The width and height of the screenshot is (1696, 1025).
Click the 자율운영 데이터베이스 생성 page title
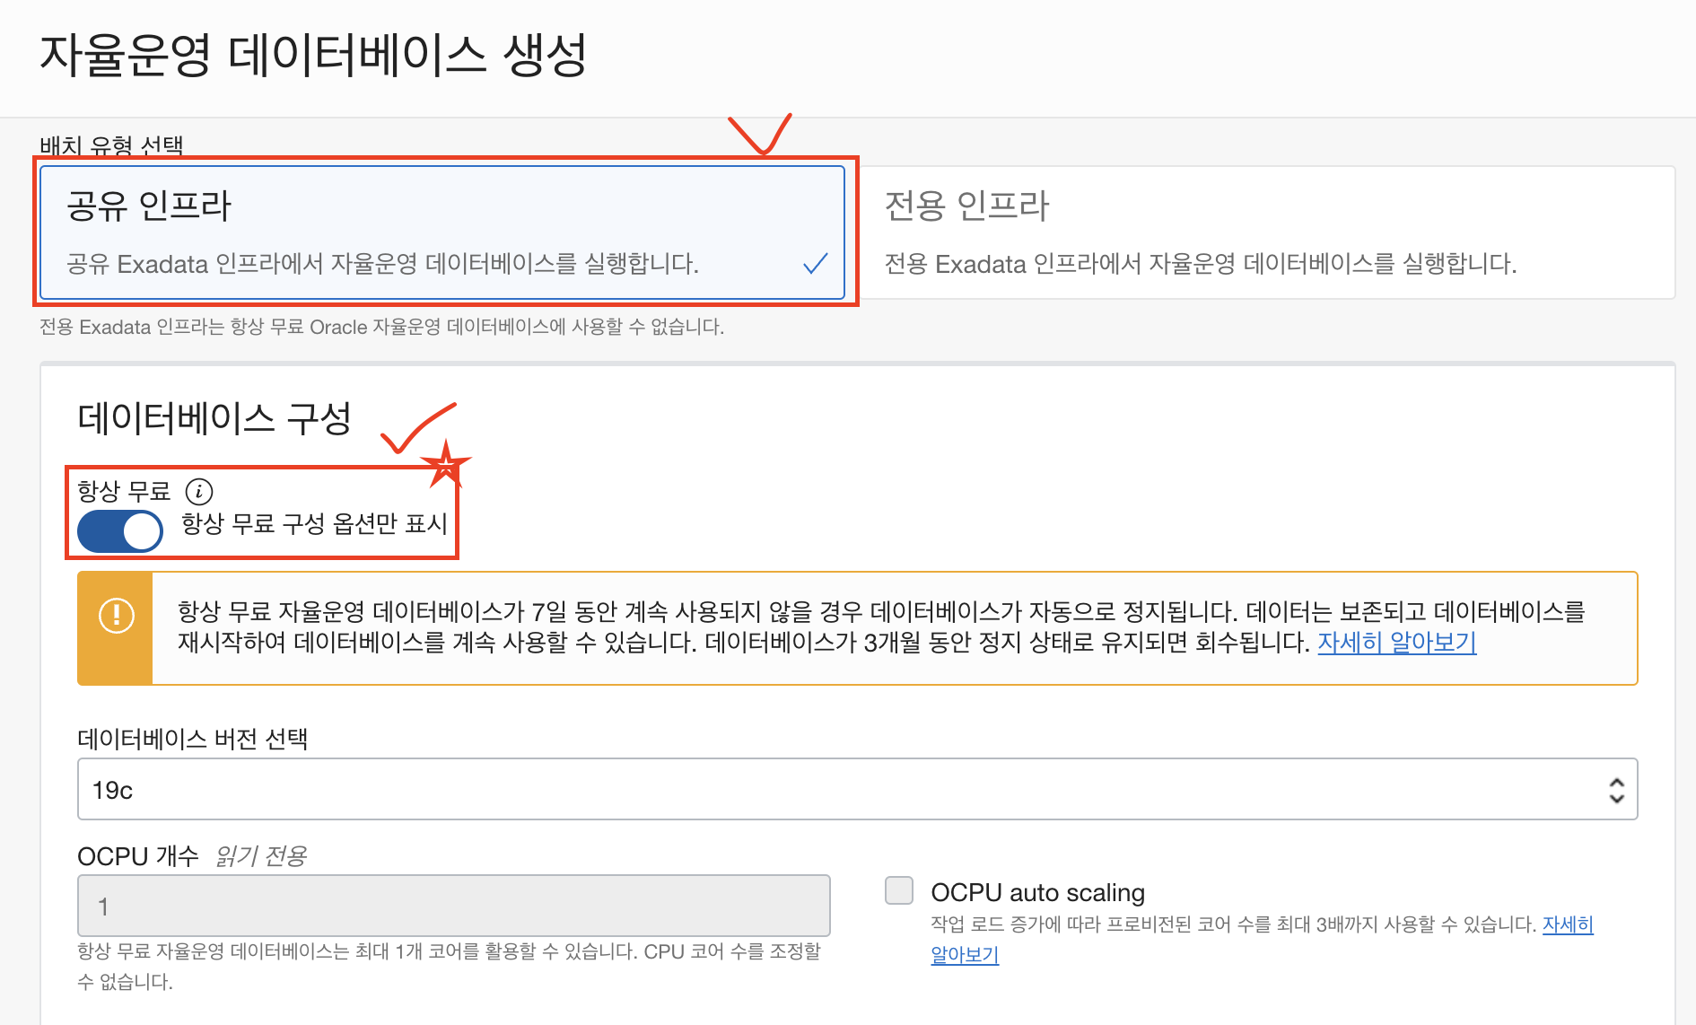(x=313, y=56)
